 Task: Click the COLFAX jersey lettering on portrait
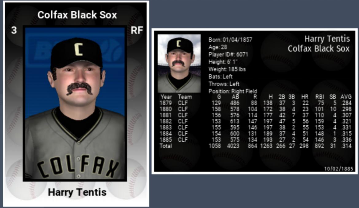pyautogui.click(x=78, y=166)
